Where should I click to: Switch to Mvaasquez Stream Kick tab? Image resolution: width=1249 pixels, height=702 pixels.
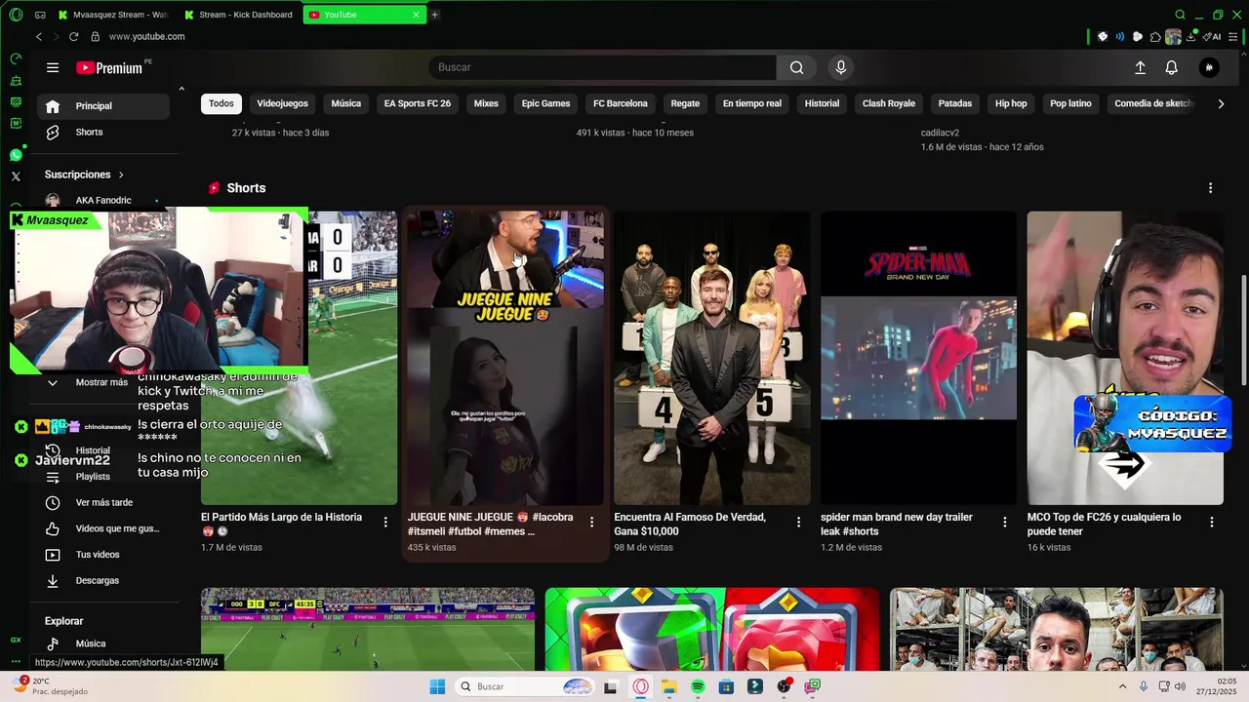coord(114,15)
